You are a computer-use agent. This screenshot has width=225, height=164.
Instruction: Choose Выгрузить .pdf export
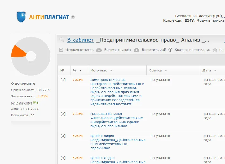click(x=154, y=50)
